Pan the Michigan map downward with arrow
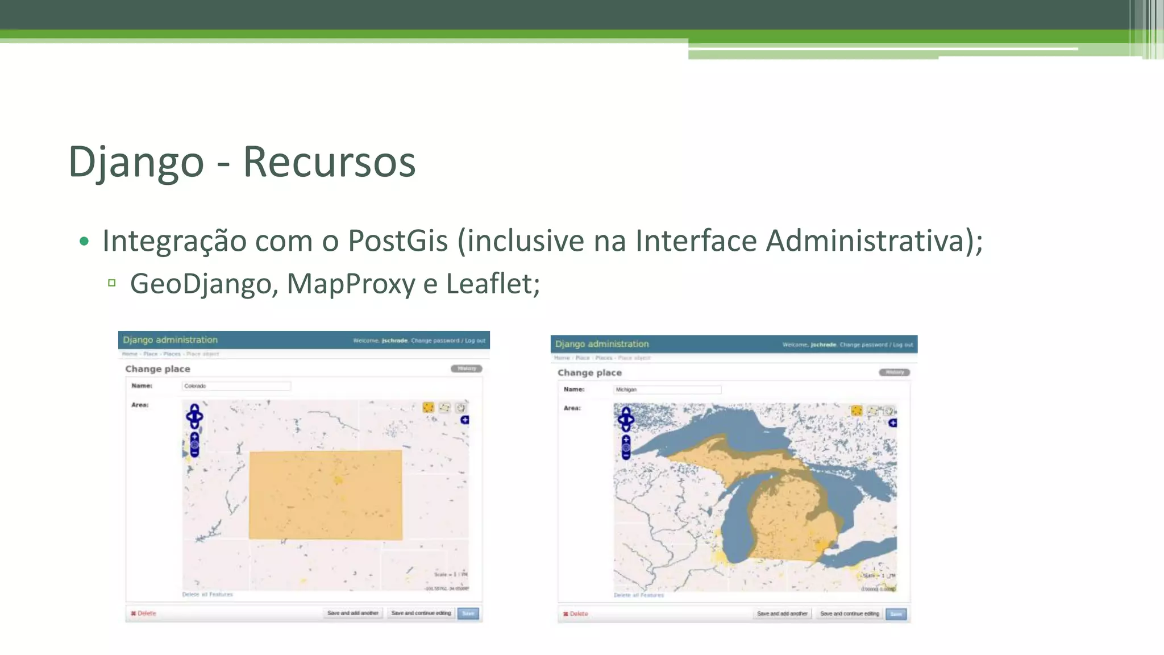Screen dimensions: 1164x655 [x=626, y=428]
